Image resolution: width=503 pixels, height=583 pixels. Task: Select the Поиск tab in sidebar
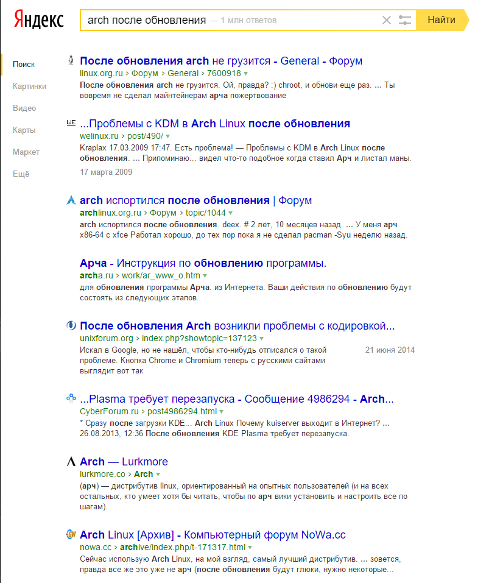24,65
